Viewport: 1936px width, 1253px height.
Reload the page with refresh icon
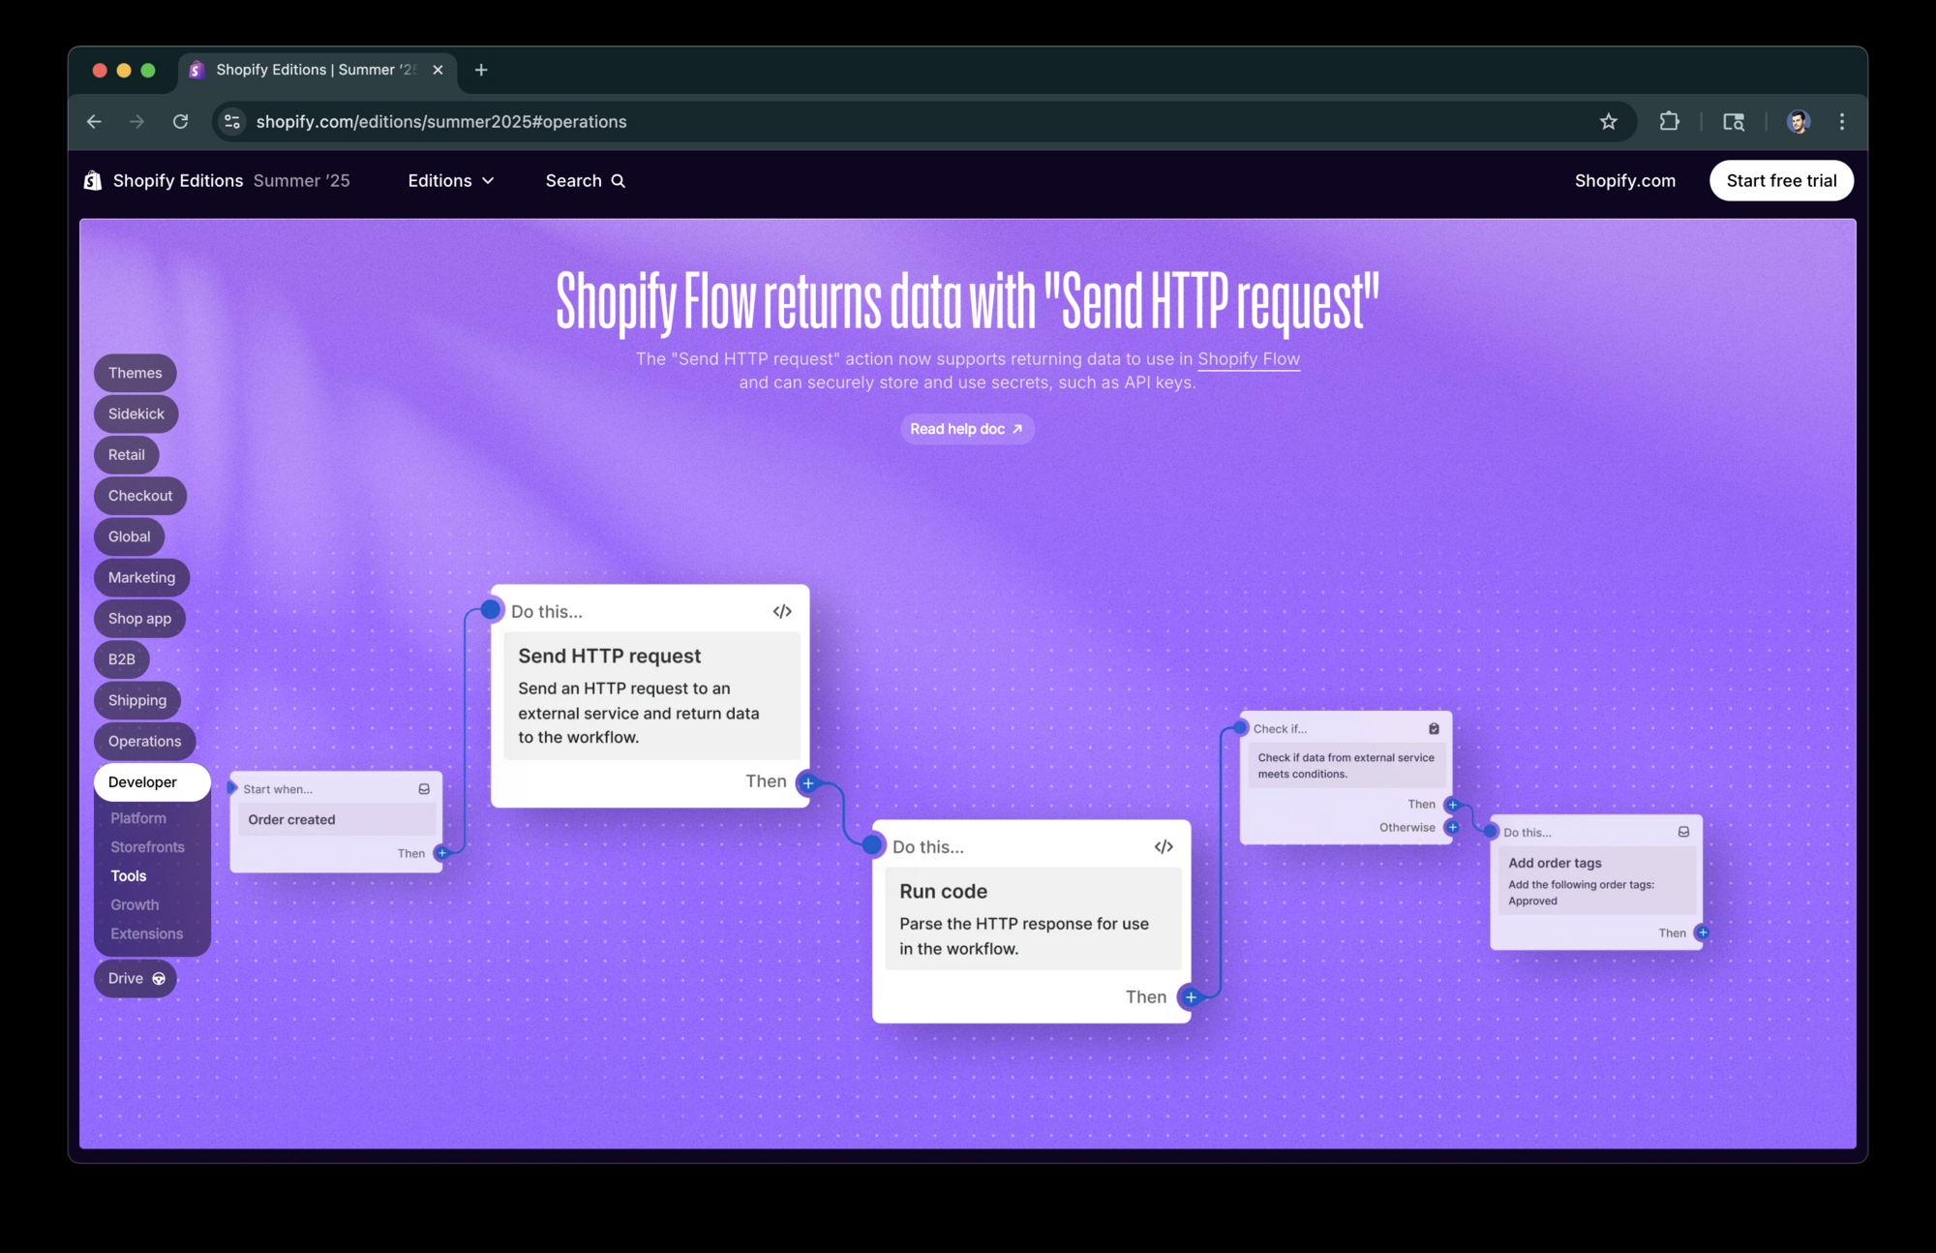click(180, 122)
